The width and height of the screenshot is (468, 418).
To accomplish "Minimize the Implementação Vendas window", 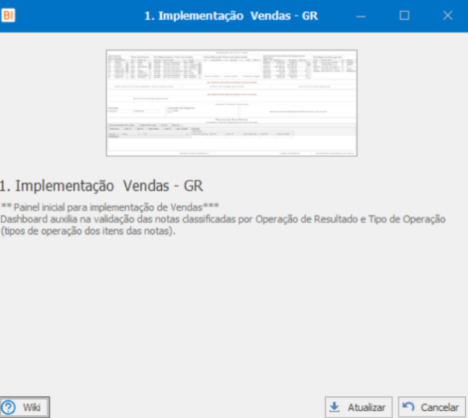I will coord(361,15).
